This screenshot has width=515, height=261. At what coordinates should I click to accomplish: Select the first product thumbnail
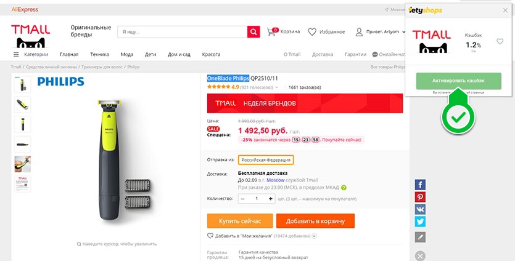click(22, 85)
